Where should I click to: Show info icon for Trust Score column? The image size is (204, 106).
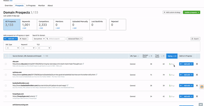[162, 56]
